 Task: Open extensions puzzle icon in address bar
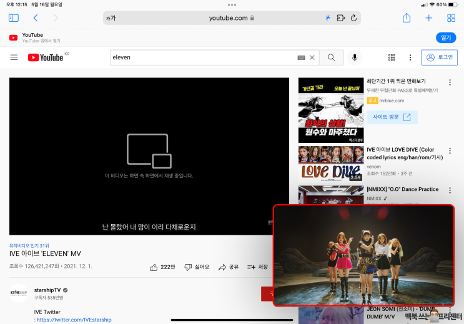341,18
